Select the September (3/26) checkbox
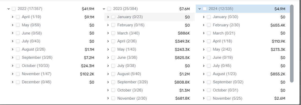This screenshot has height=105, width=301. pyautogui.click(x=18, y=57)
